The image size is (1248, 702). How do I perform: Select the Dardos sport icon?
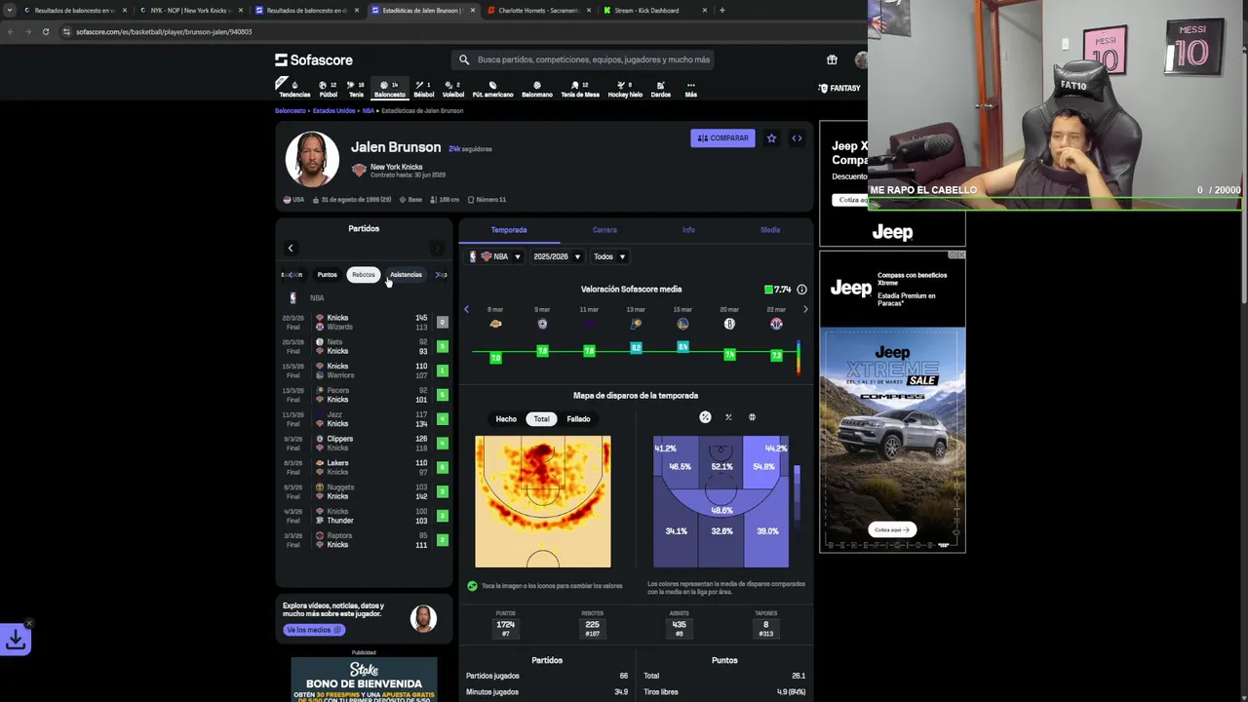coord(660,89)
